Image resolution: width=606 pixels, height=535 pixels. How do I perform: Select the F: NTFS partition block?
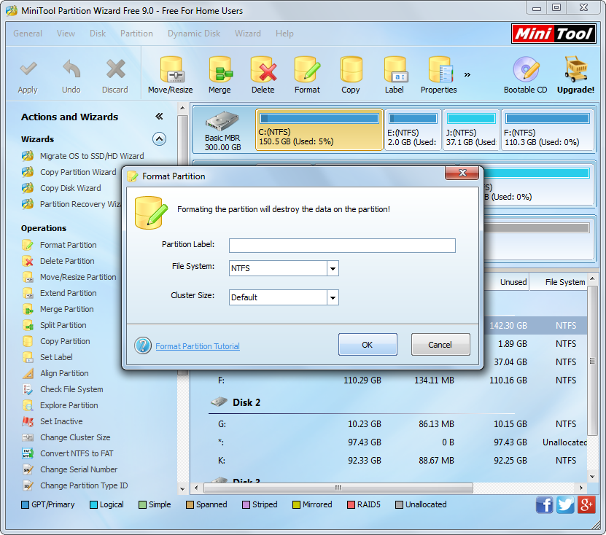(547, 130)
